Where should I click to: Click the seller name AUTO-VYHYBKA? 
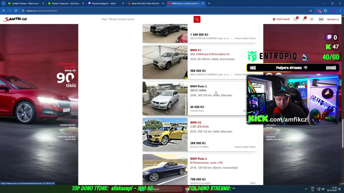click(x=199, y=147)
